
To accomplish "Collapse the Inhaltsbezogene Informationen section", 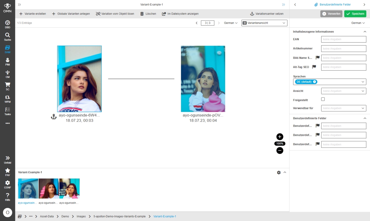I will (365, 32).
